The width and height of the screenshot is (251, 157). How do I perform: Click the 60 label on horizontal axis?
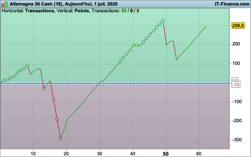pos(199,154)
